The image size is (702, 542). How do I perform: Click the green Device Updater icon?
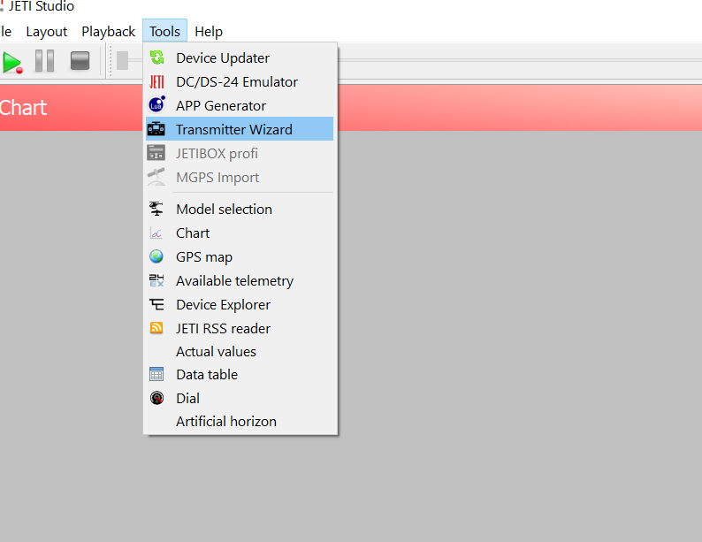(x=156, y=57)
